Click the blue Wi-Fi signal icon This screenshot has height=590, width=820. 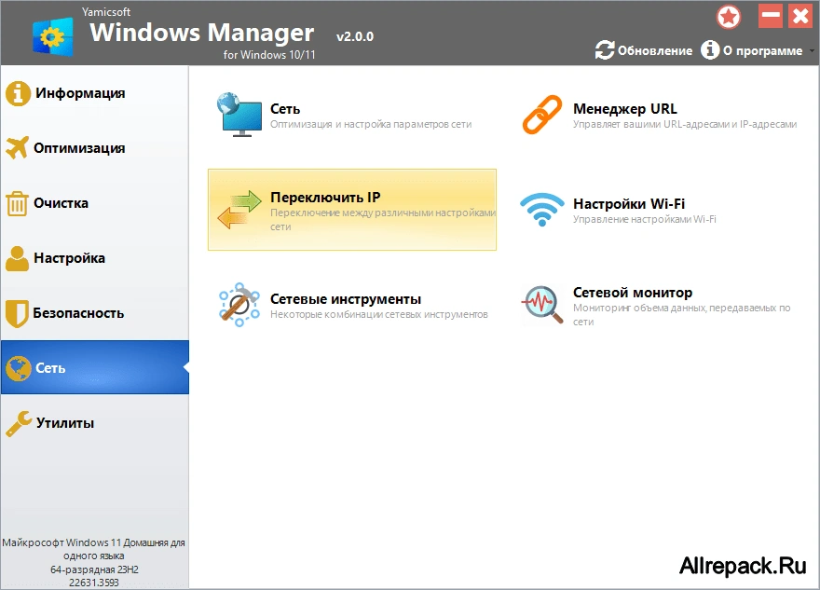541,209
